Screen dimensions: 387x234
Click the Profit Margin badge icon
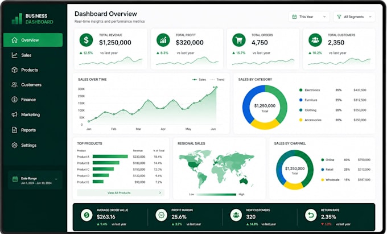[161, 215]
